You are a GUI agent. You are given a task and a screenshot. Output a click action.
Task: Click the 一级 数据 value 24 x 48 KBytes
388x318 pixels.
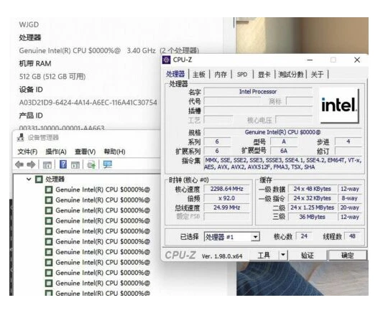(313, 189)
